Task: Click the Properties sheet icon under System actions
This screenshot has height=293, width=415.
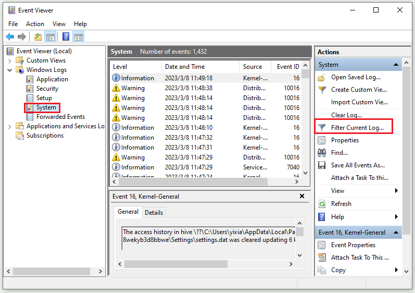Action: click(322, 140)
